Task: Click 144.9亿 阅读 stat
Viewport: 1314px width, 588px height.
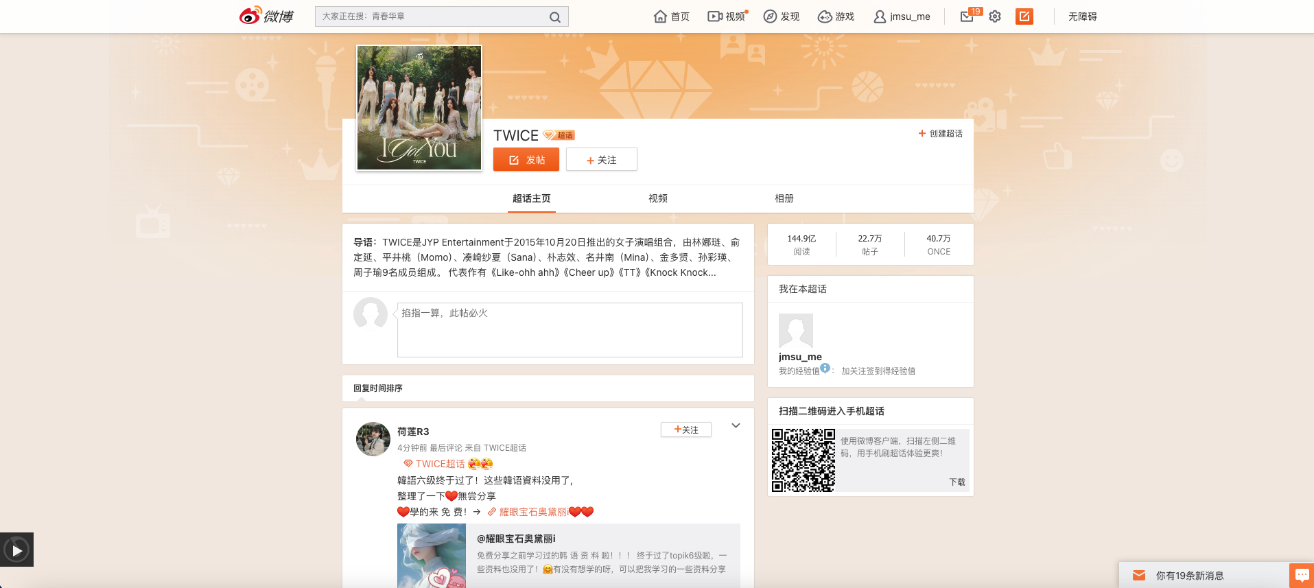Action: [801, 244]
